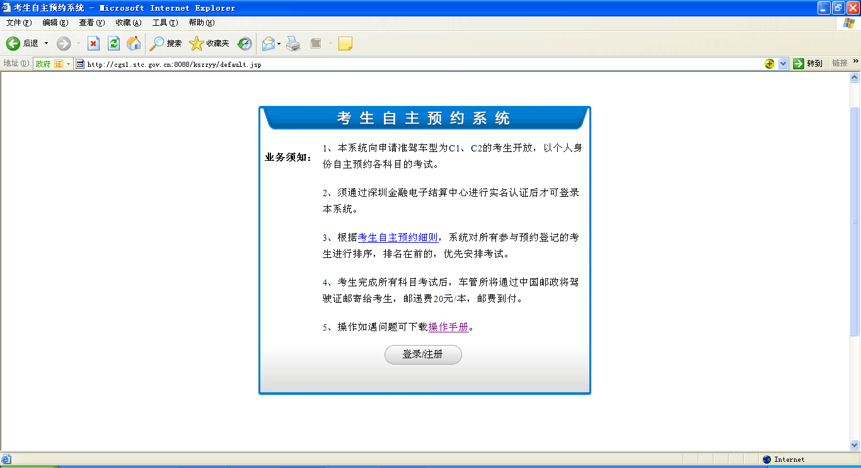Click the yellow note icon in toolbar

click(x=345, y=44)
